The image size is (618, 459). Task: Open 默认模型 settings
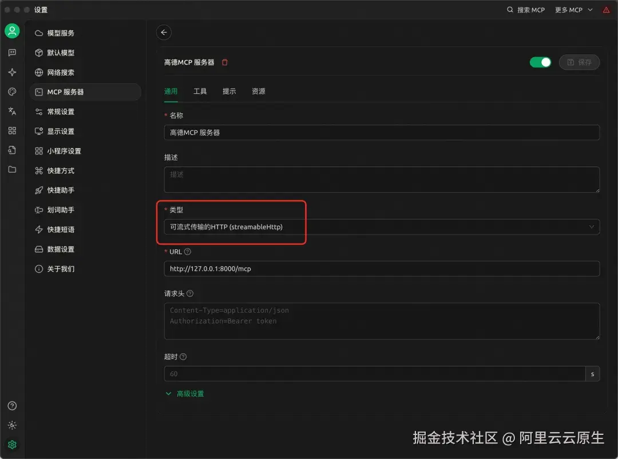(85, 53)
